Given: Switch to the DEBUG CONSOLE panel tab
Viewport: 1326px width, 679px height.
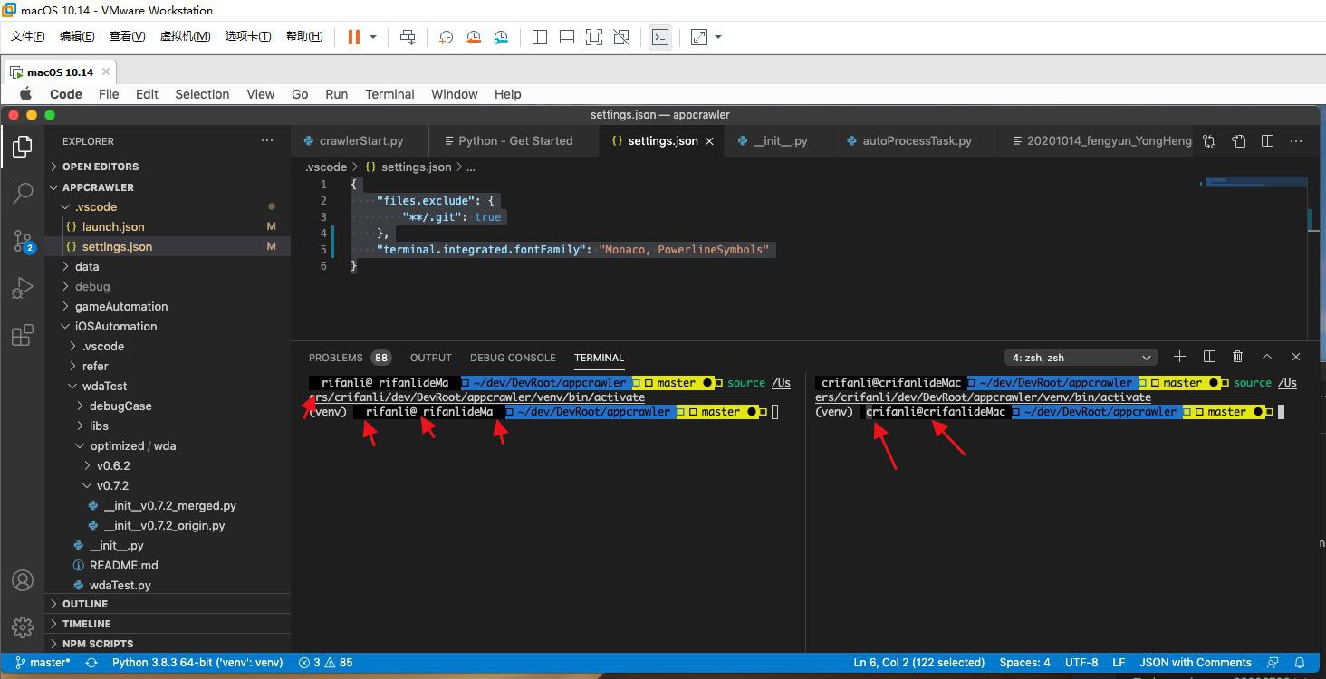Looking at the screenshot, I should (513, 358).
